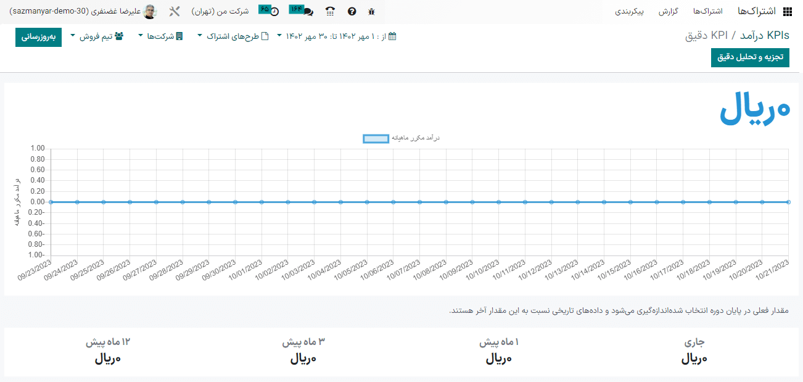
Task: Report a bug via the bug icon
Action: (371, 11)
